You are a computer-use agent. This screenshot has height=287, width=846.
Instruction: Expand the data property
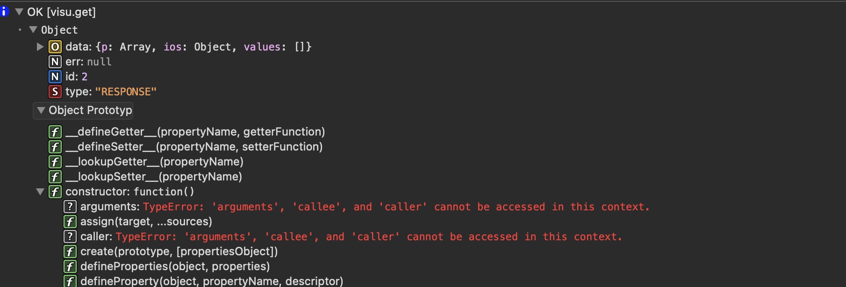pyautogui.click(x=40, y=47)
